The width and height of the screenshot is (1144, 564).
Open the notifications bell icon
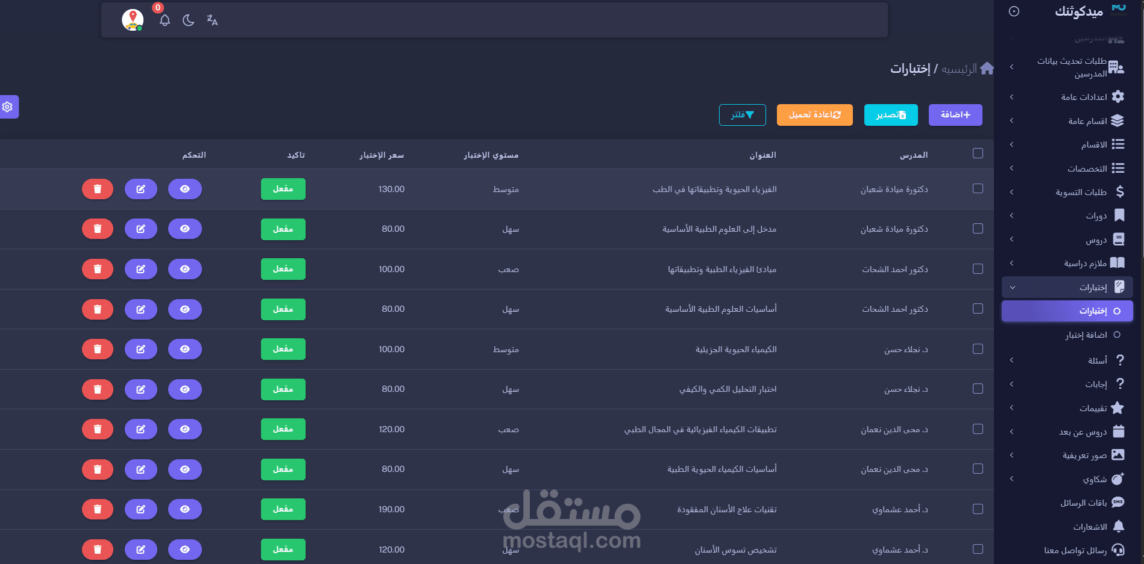click(x=165, y=20)
